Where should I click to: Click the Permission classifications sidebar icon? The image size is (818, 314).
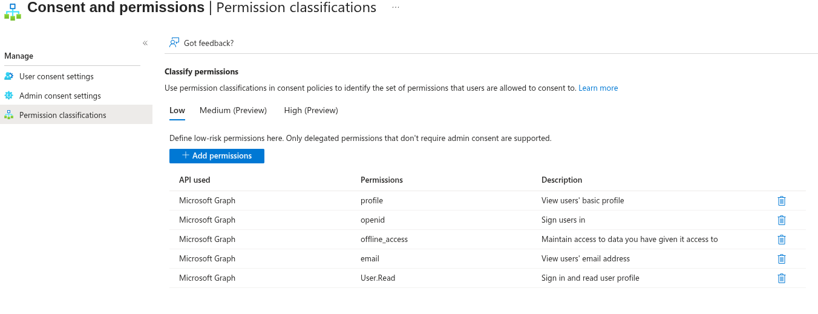8,115
